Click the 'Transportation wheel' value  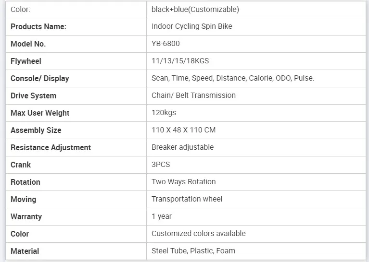[187, 199]
